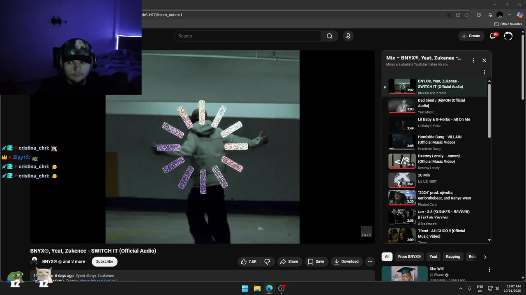The image size is (526, 295).
Task: Open more actions ellipsis beside Download
Action: click(370, 261)
